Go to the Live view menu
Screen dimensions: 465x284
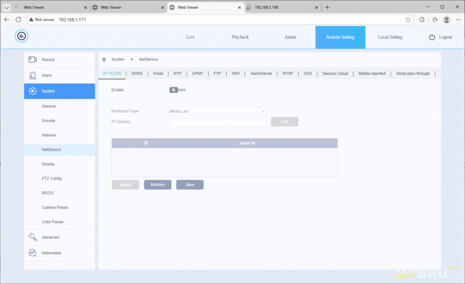(191, 37)
